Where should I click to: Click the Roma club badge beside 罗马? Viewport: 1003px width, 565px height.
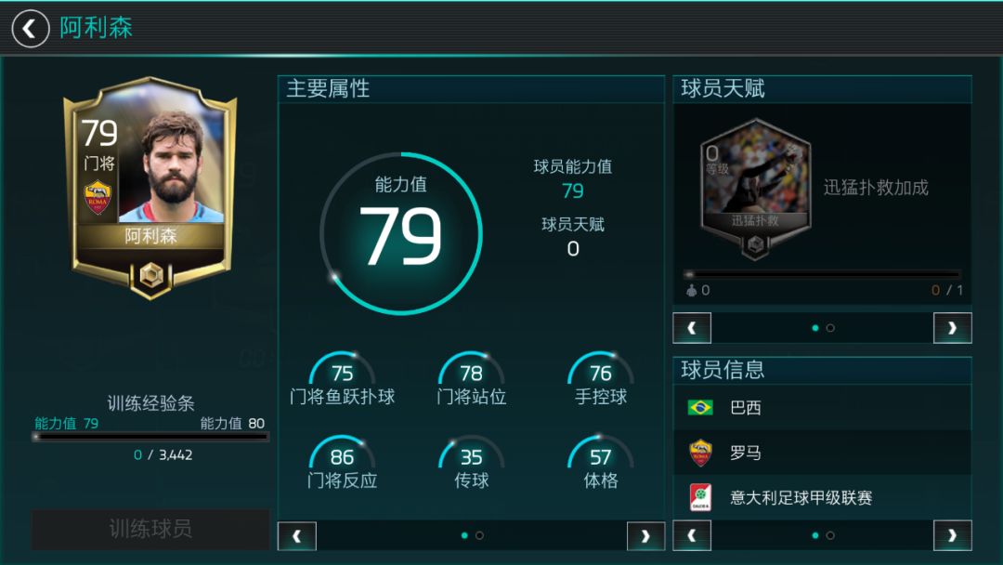[x=700, y=453]
